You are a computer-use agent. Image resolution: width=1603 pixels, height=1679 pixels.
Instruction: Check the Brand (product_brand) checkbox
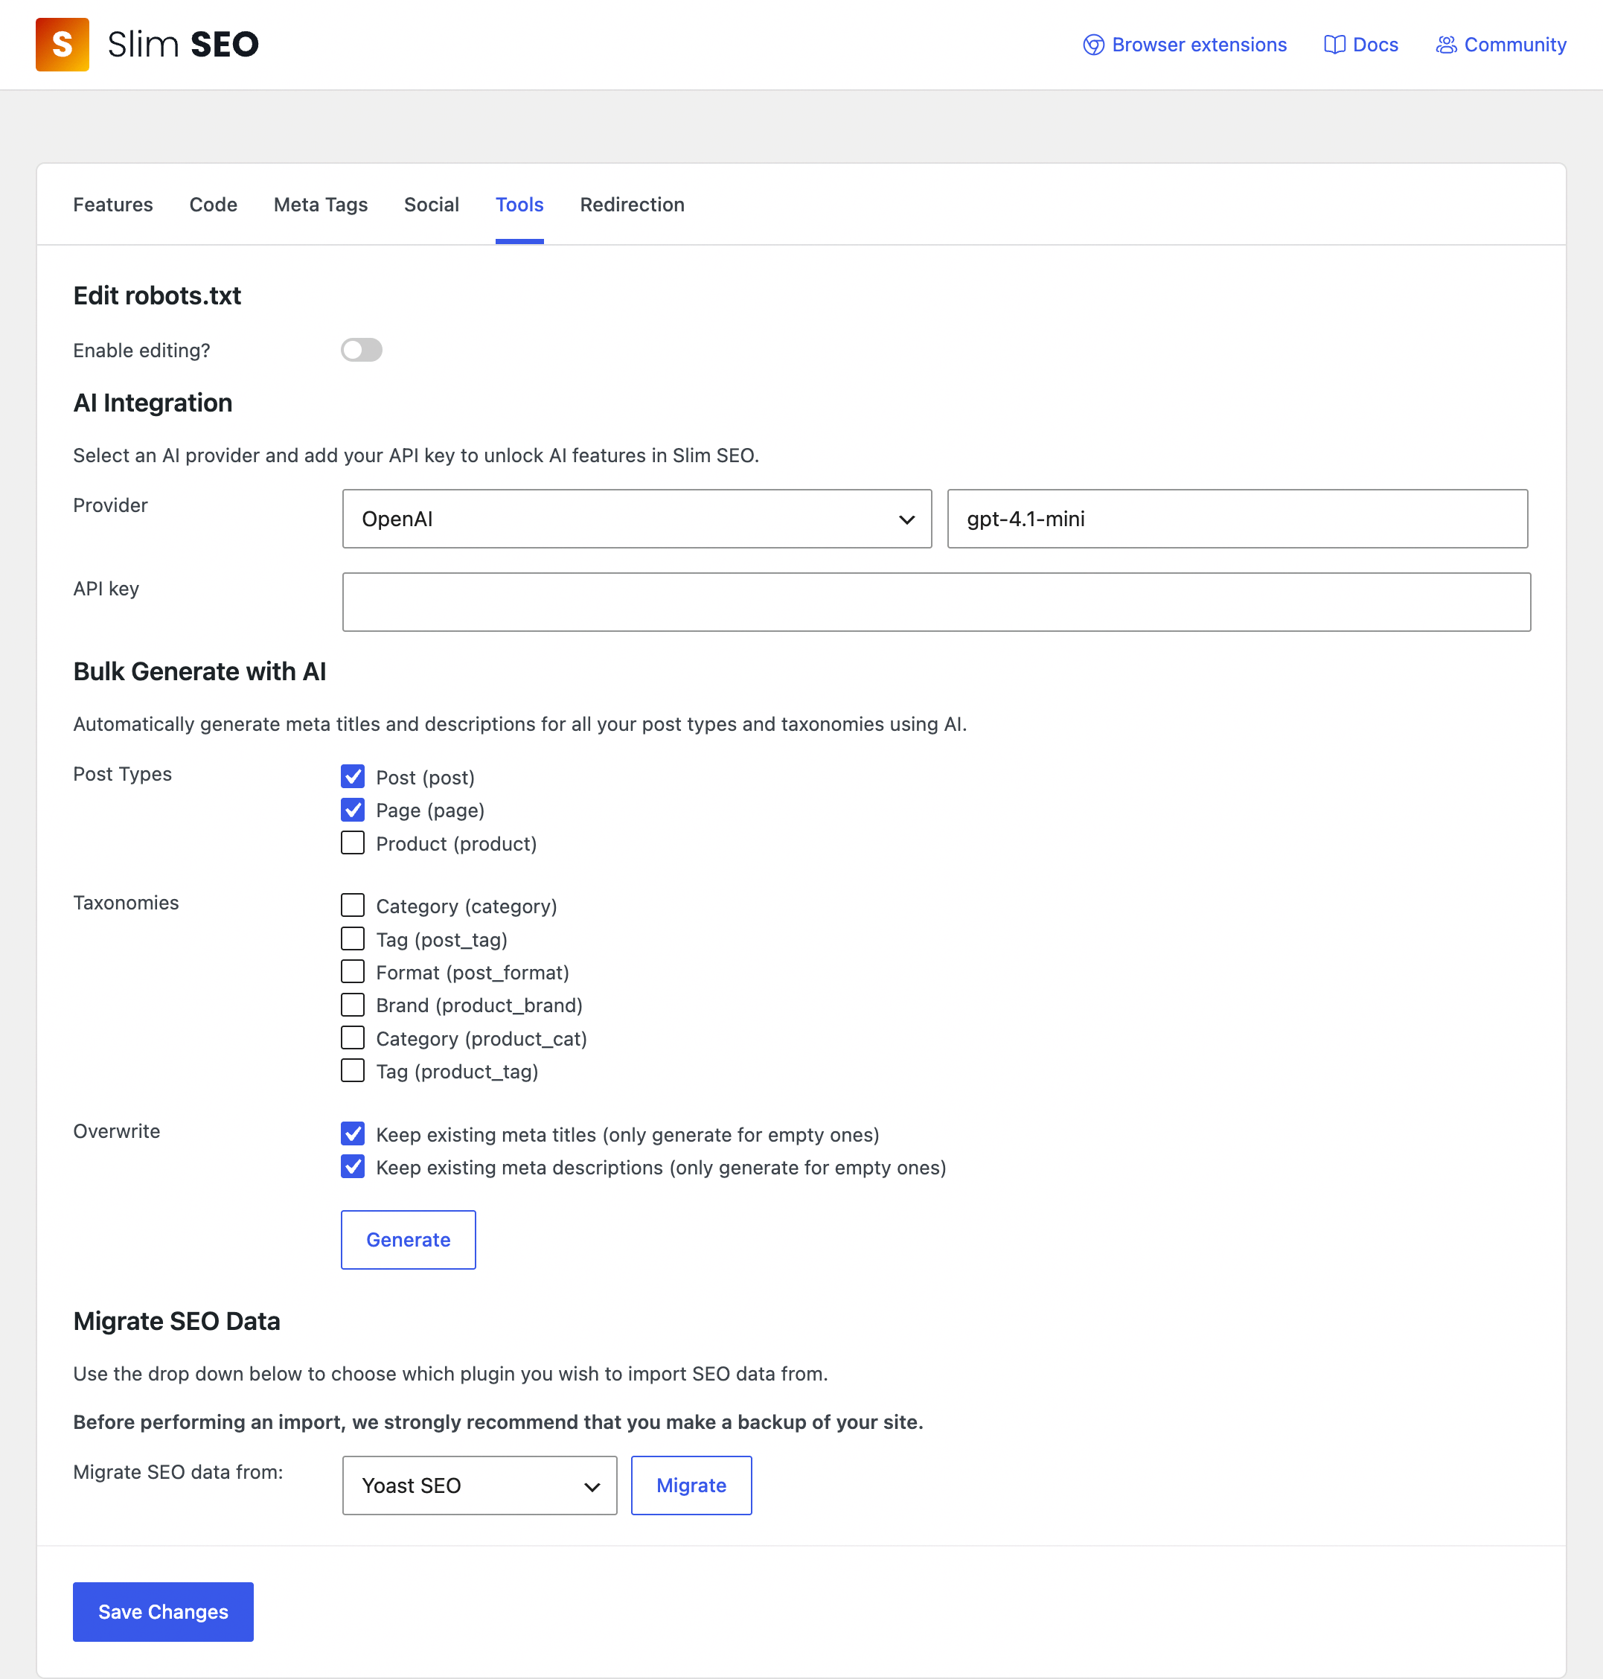tap(353, 1004)
